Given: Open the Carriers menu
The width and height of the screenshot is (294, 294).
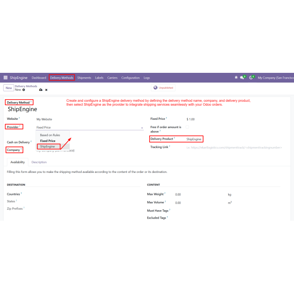Looking at the screenshot, I should 112,78.
